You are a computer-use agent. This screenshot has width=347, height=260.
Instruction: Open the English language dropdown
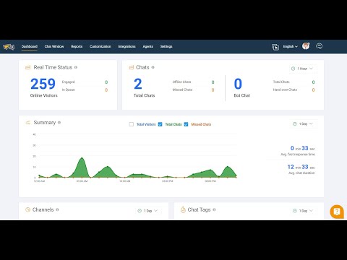[x=291, y=46]
